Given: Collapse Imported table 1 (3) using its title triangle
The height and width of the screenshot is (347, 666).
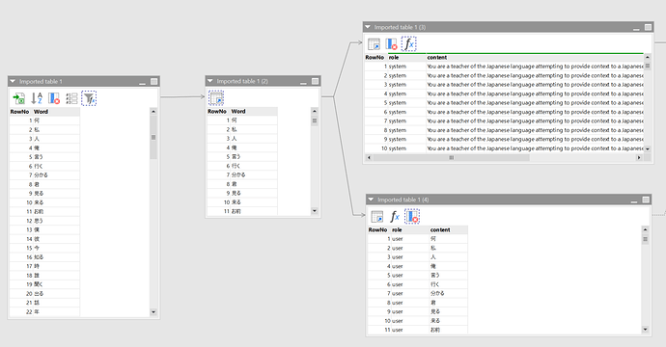Looking at the screenshot, I should (x=368, y=27).
